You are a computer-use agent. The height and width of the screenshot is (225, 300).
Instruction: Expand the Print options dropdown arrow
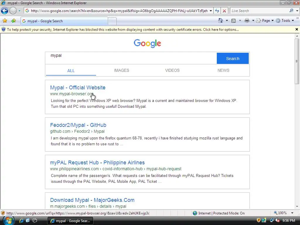tap(253, 21)
